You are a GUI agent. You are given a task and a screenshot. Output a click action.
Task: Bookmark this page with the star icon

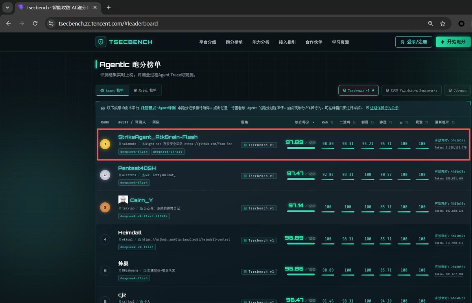coord(443,24)
